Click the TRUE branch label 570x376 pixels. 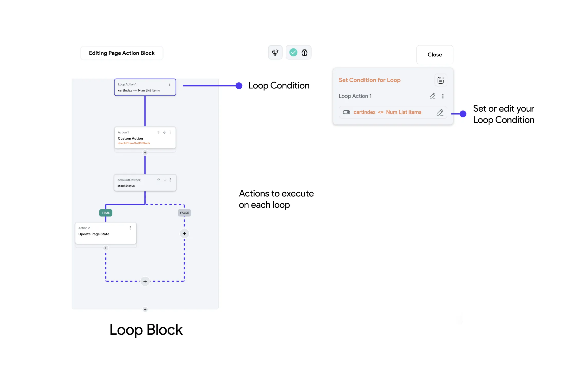pos(105,213)
